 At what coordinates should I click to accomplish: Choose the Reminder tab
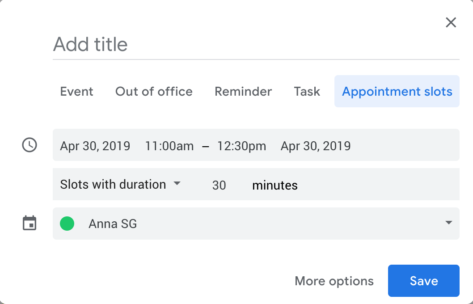[243, 92]
